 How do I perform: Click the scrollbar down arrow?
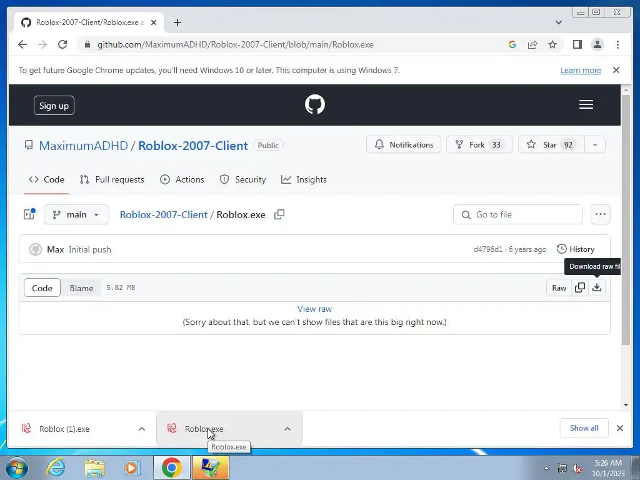[x=626, y=405]
